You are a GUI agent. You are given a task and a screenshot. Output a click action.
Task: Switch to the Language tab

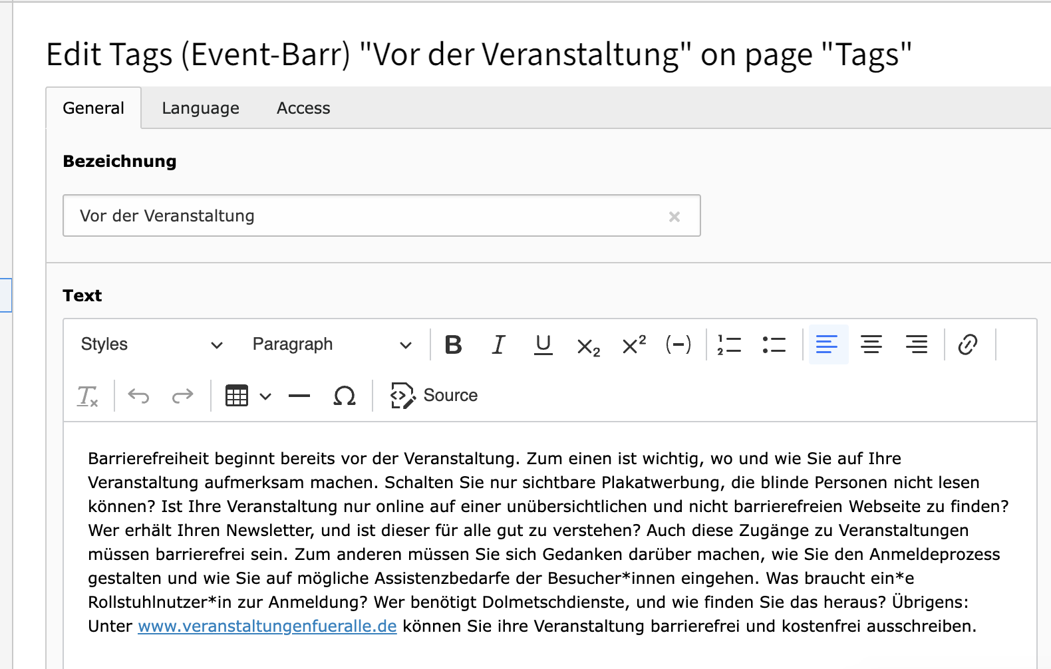pyautogui.click(x=200, y=108)
